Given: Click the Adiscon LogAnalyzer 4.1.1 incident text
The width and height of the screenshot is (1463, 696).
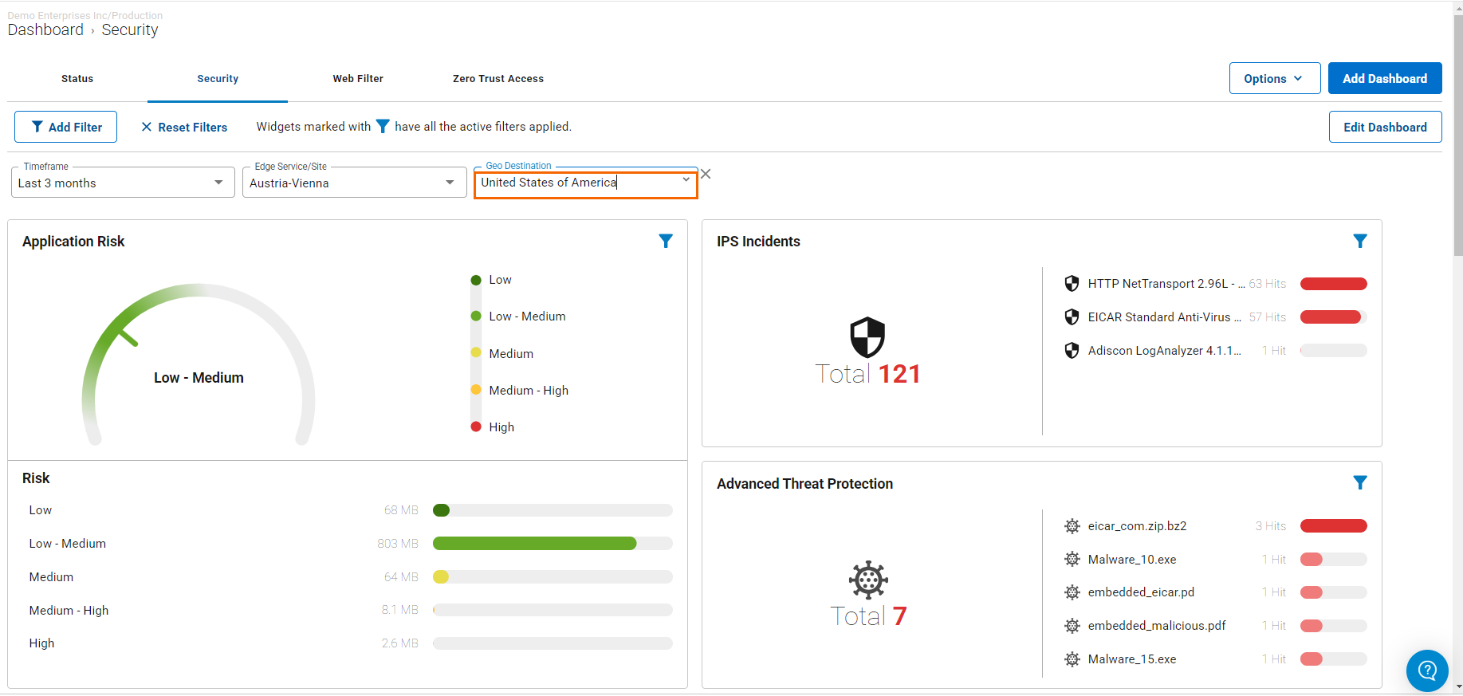Looking at the screenshot, I should click(1164, 350).
